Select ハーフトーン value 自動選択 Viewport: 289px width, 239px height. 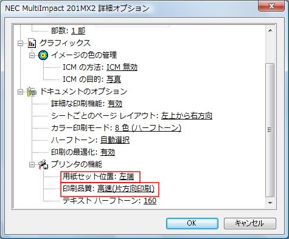click(x=115, y=140)
